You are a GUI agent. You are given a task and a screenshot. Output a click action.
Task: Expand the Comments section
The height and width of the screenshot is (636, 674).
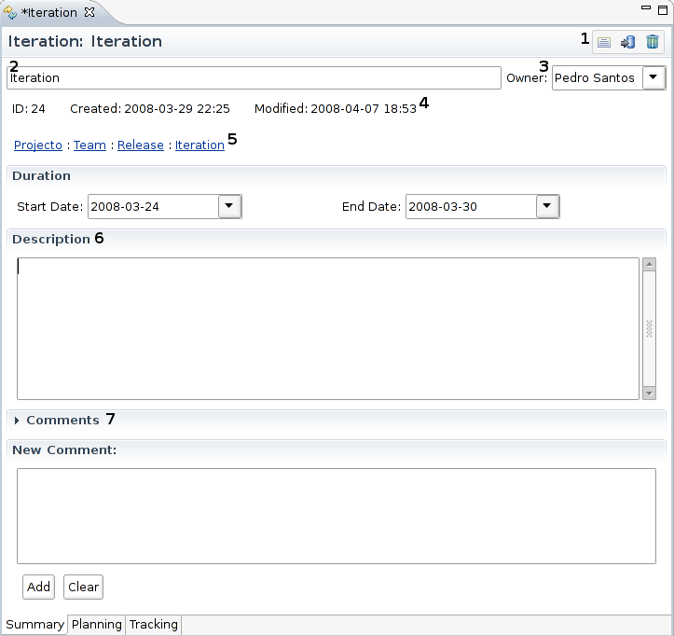point(17,421)
